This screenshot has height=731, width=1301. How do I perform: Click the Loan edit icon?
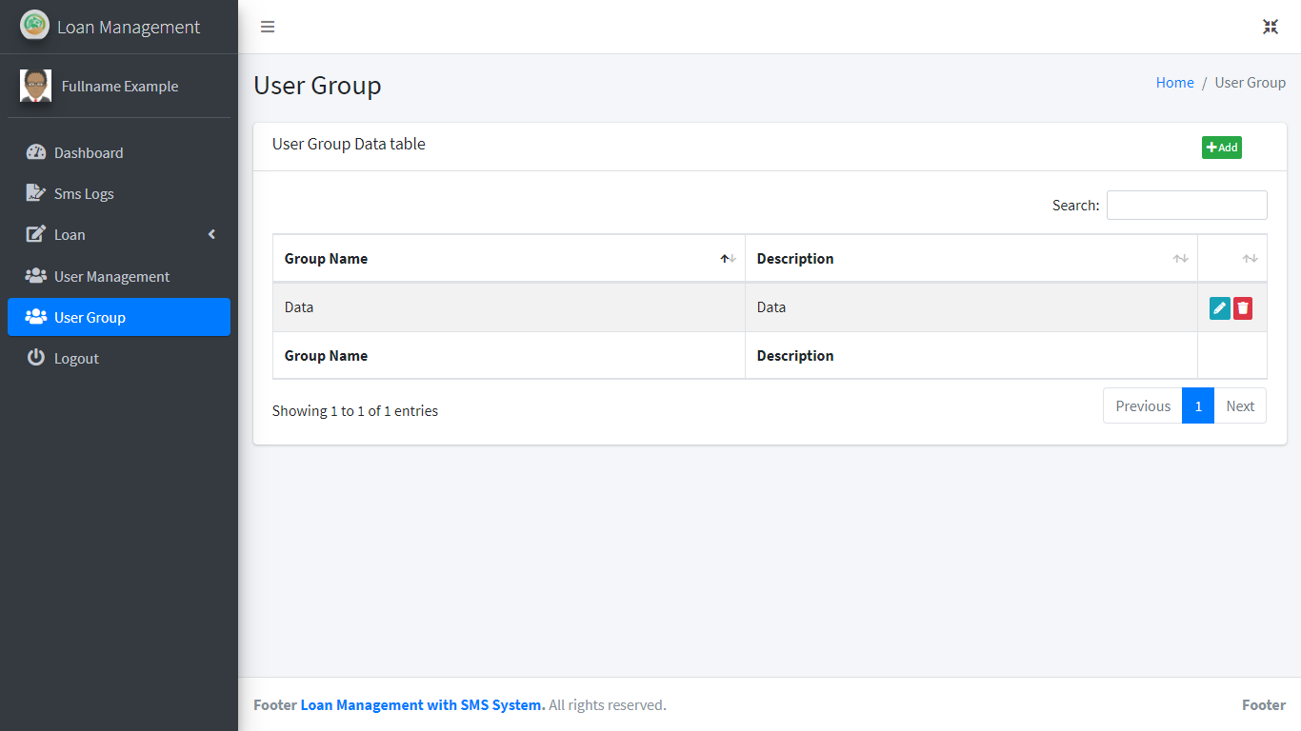pos(36,234)
